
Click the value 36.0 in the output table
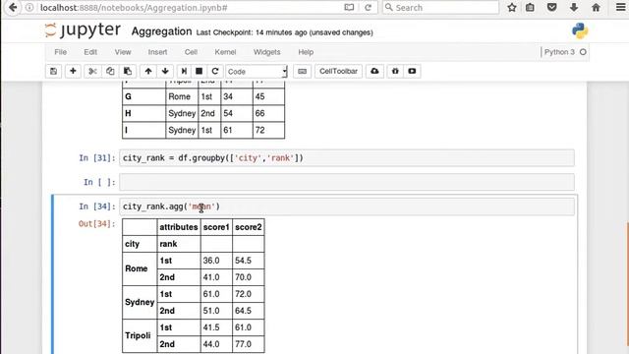[211, 261]
